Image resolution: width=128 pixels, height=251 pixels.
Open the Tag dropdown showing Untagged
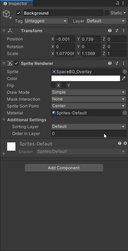click(46, 21)
